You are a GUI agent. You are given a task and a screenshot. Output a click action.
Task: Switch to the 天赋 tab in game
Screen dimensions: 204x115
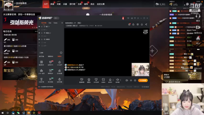(59, 4)
